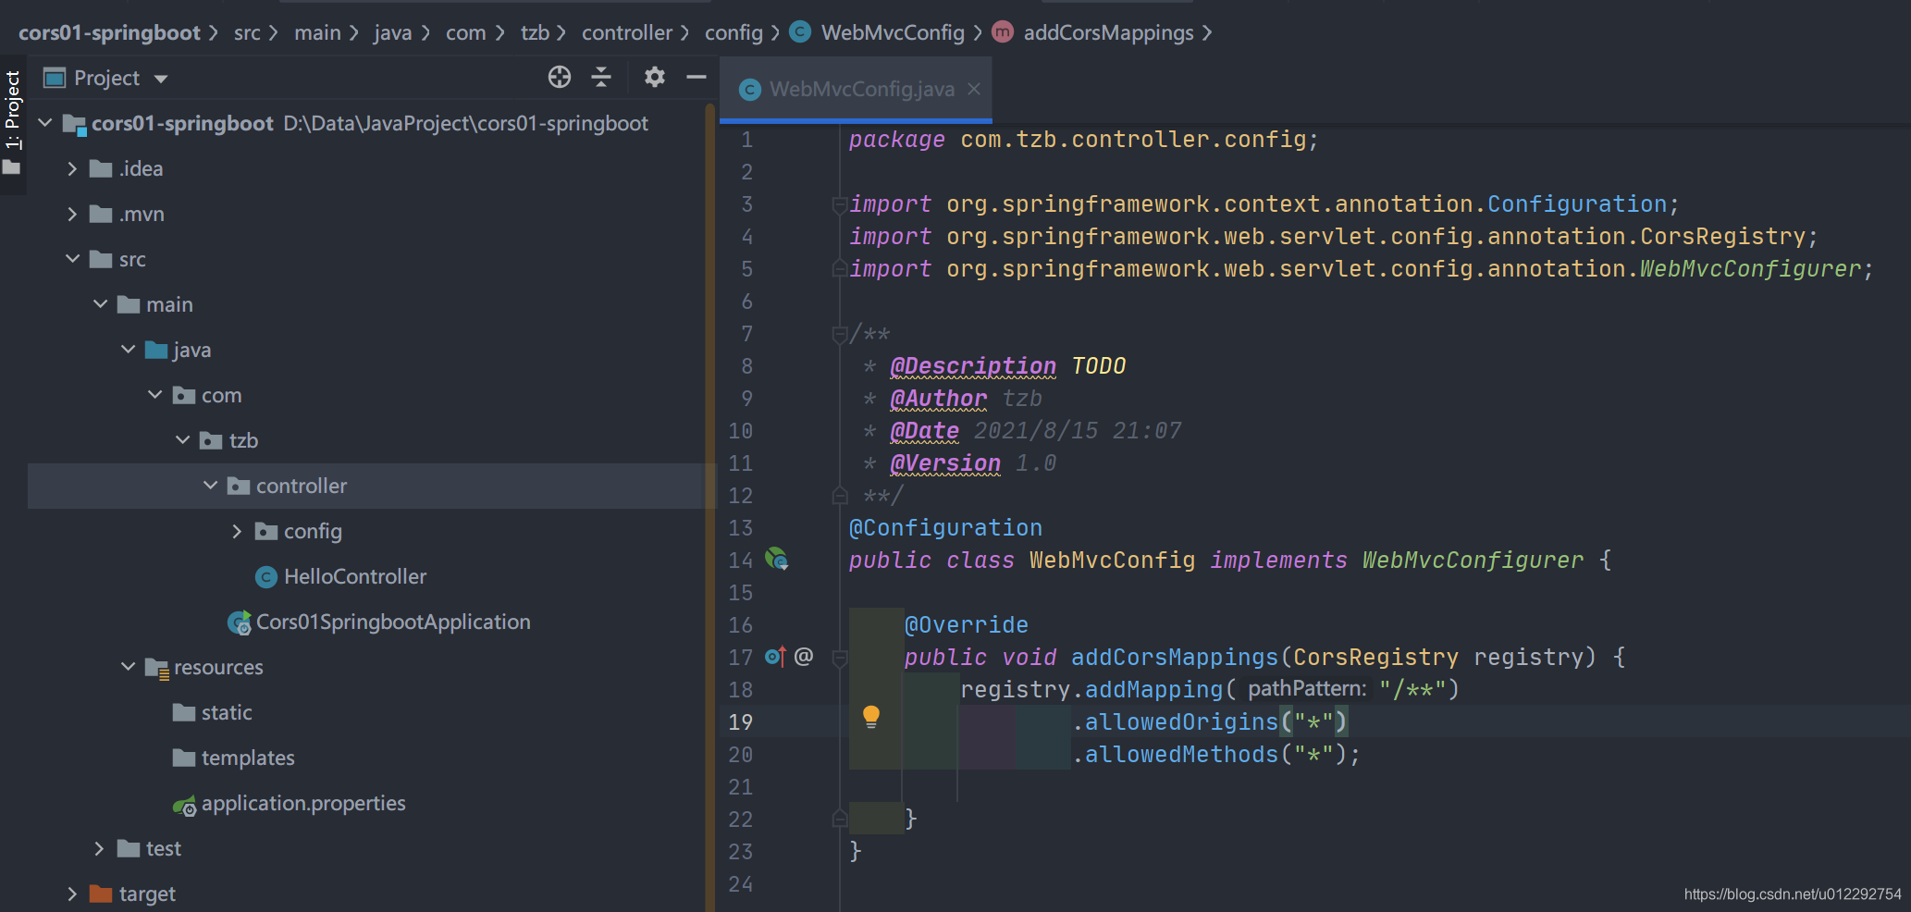
Task: Click main in the breadcrumb bar
Action: point(317,32)
